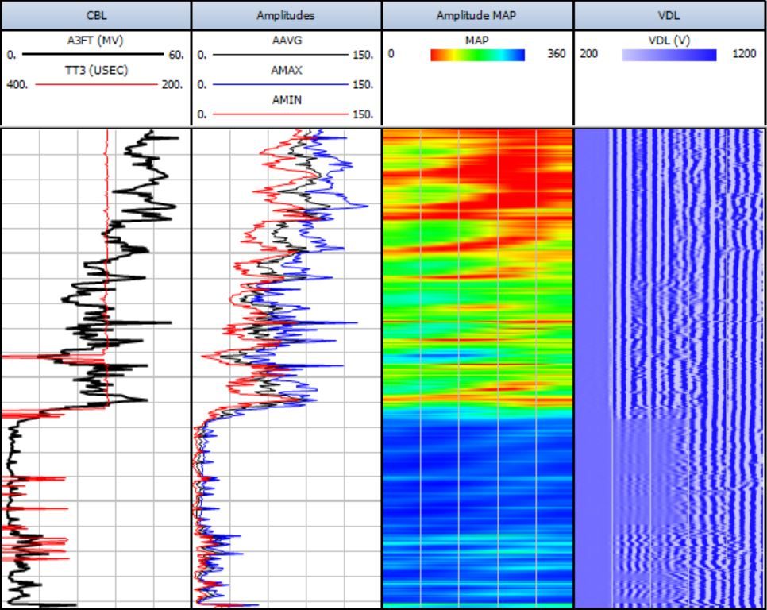Click the VDL (V) scale label
This screenshot has width=767, height=610.
coord(669,41)
